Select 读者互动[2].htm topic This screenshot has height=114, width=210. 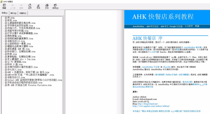[16, 77]
